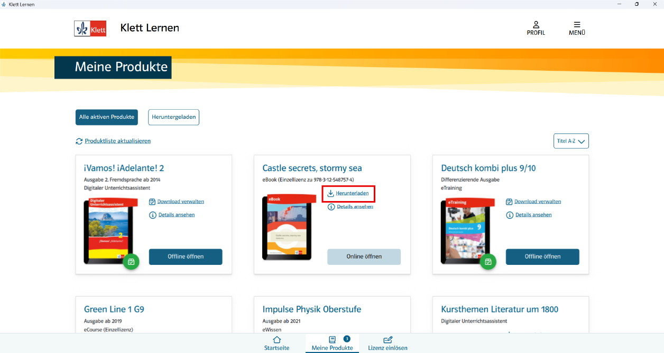Click Offline öffnen for ¡Vamos! ¡Adelante! 2
The image size is (664, 353).
(186, 257)
